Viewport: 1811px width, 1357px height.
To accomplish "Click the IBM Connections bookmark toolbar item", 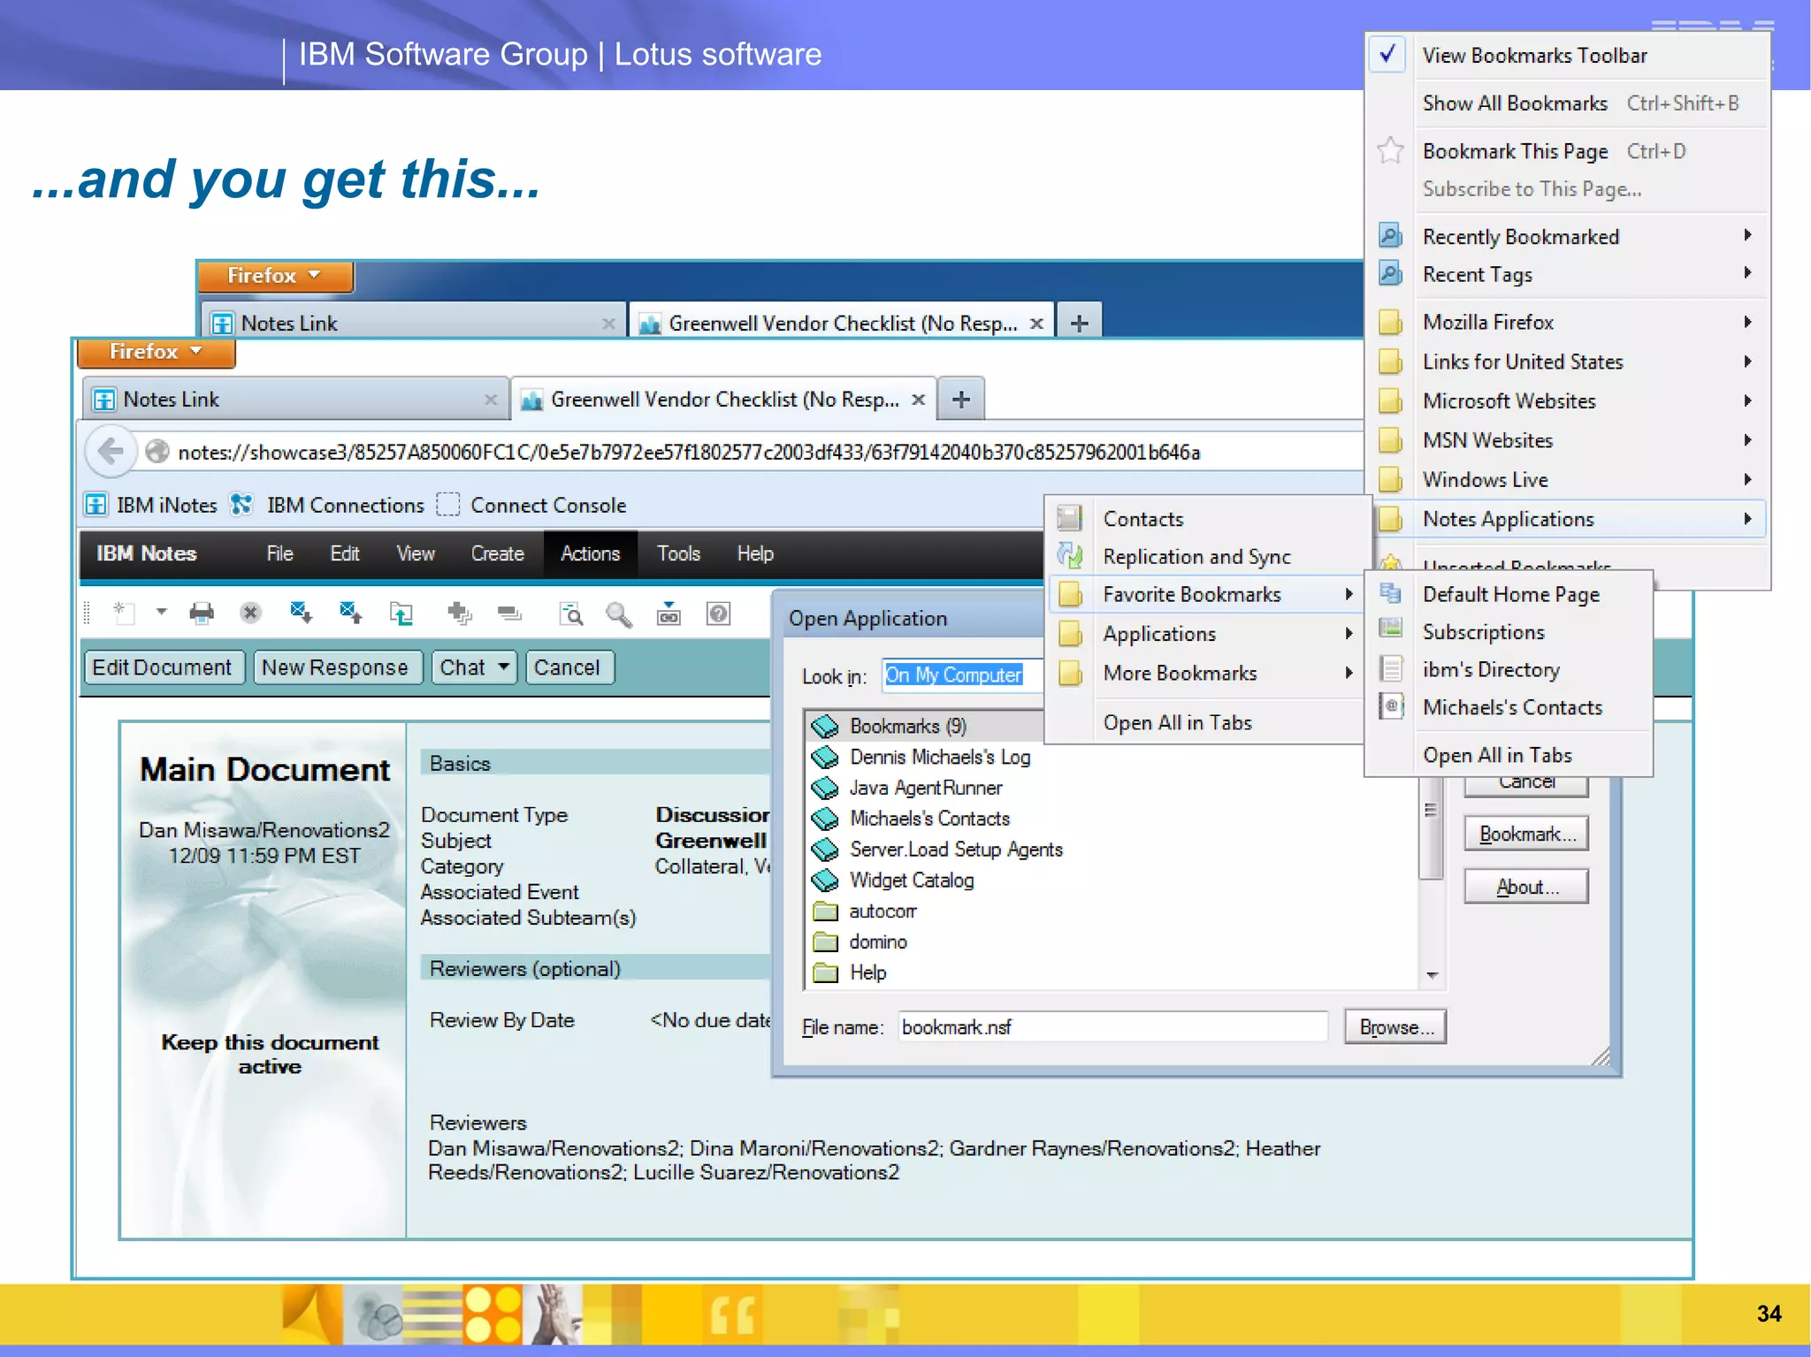I will [328, 505].
